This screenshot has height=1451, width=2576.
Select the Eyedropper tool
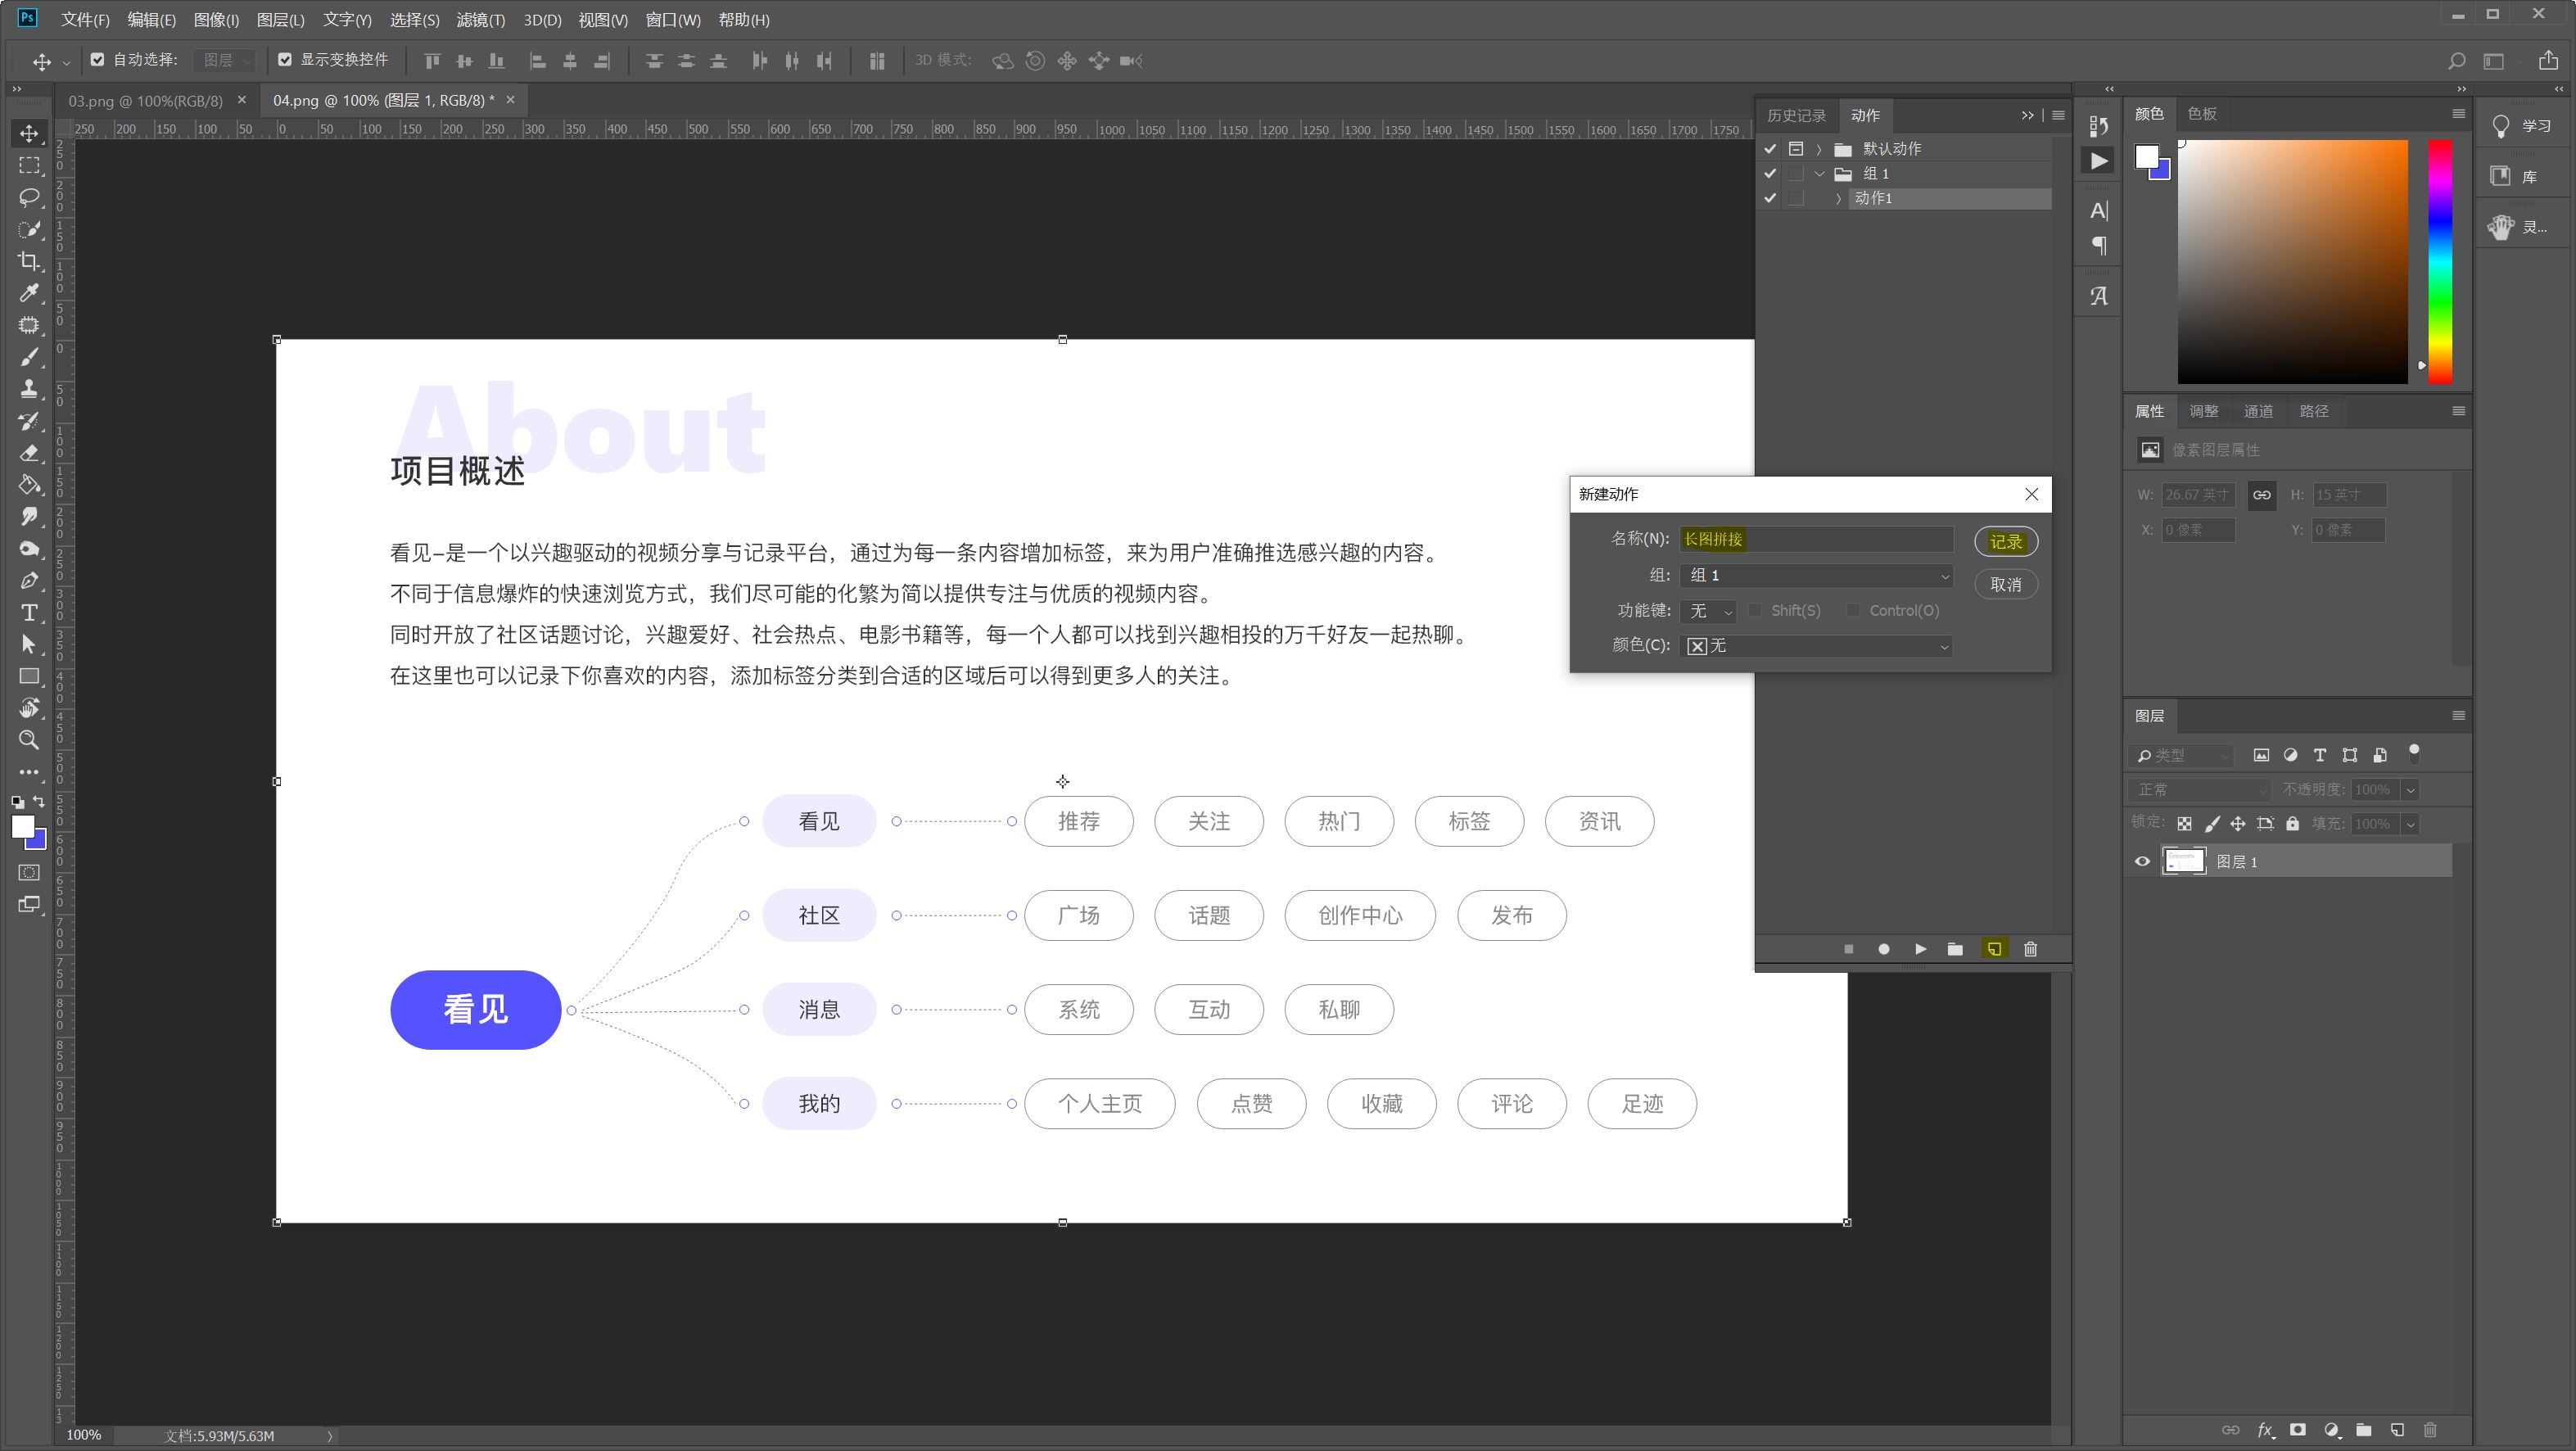tap(29, 293)
